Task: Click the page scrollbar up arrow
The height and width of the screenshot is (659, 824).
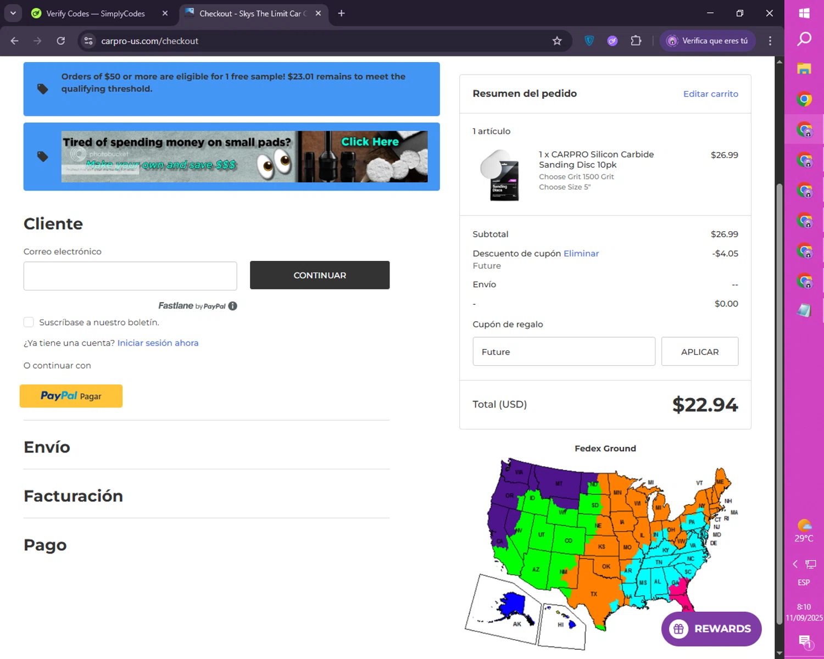Action: click(x=779, y=62)
